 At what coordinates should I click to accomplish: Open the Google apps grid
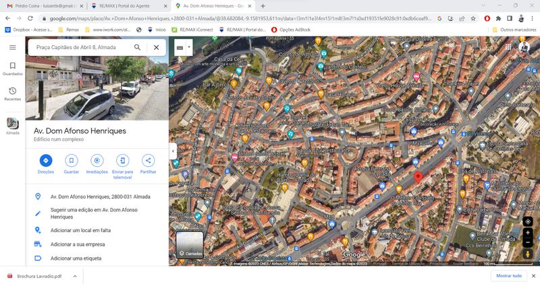[x=508, y=47]
